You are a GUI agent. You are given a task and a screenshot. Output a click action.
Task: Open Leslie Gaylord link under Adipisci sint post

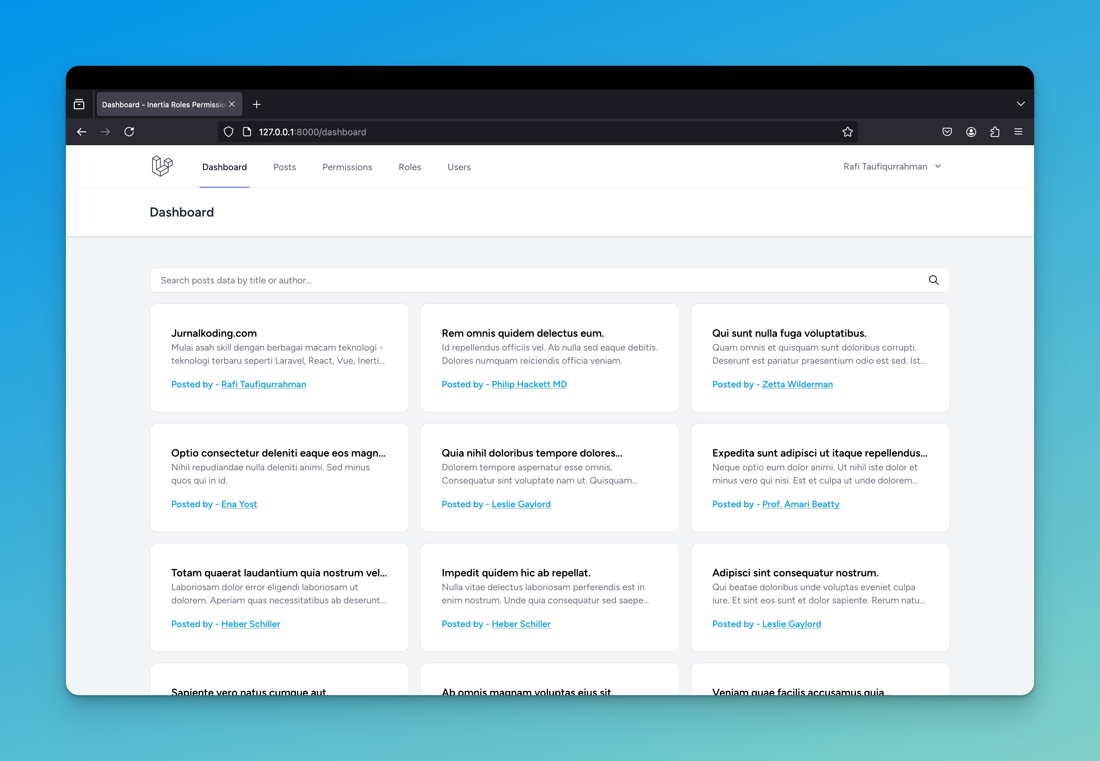click(791, 624)
